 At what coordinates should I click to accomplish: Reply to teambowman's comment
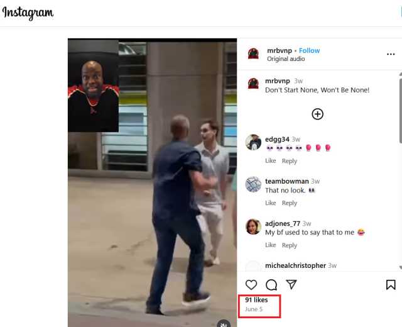[x=290, y=203]
